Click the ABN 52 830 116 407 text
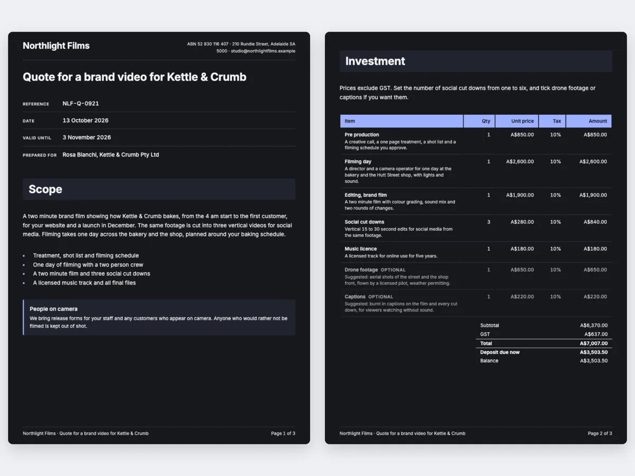Viewport: 635px width, 476px height. click(x=208, y=44)
